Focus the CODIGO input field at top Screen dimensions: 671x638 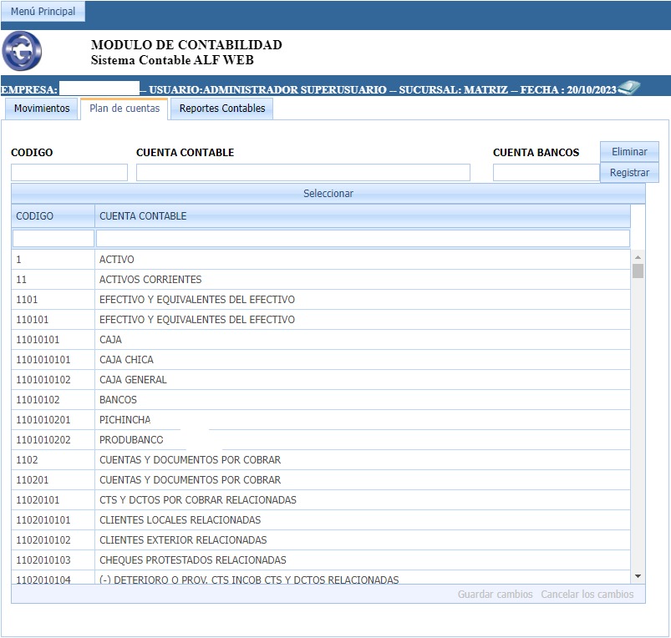click(69, 173)
